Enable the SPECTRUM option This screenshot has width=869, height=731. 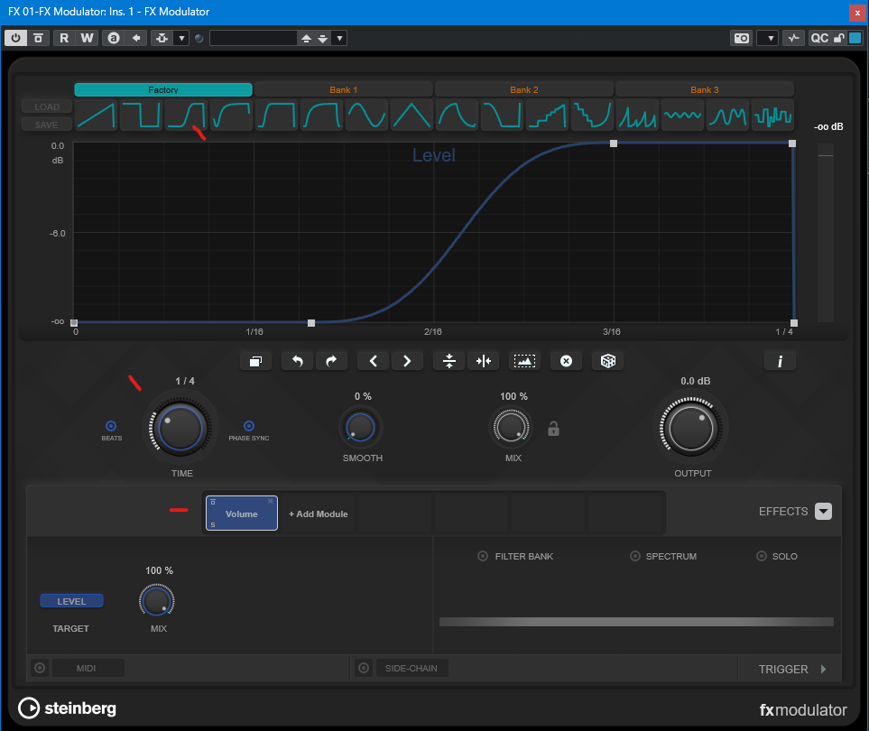point(635,556)
